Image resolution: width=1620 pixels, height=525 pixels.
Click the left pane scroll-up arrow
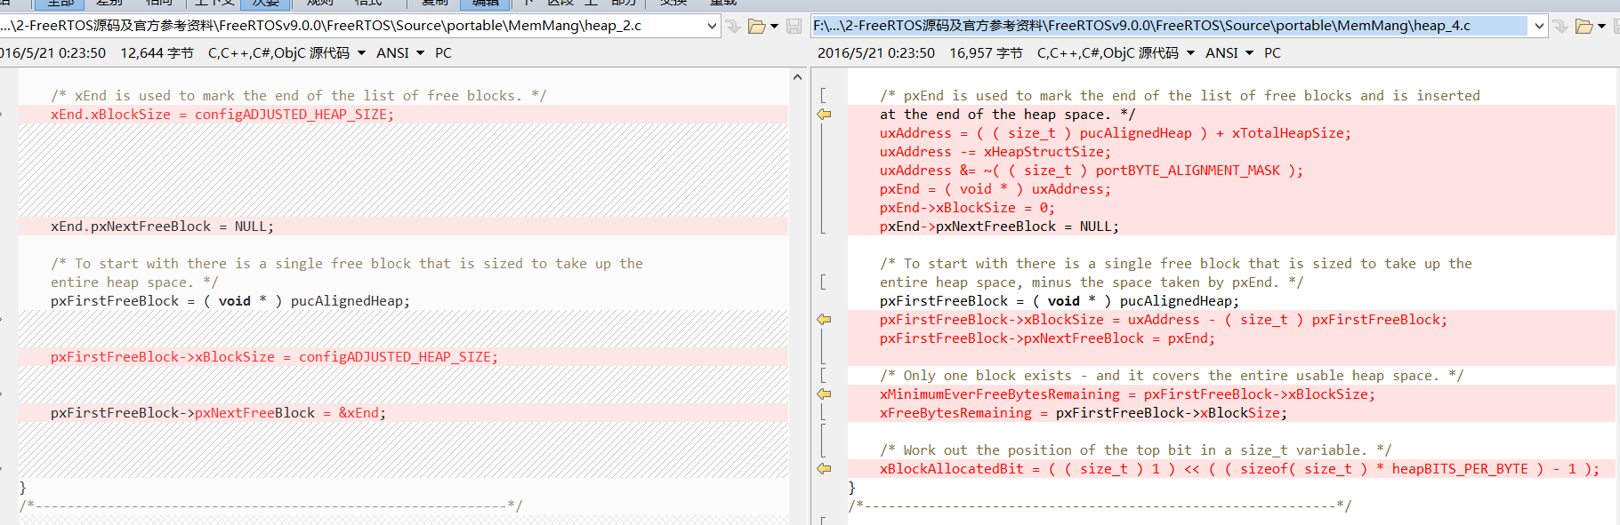point(797,78)
